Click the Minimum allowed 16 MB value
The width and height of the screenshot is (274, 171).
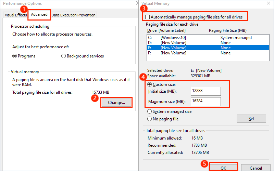pos(197,138)
